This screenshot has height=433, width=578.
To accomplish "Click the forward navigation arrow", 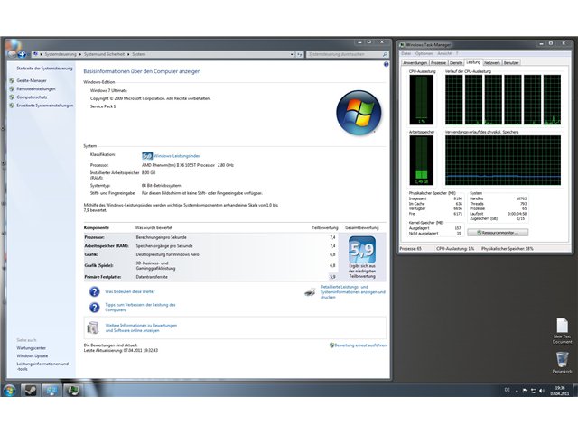I will pyautogui.click(x=22, y=54).
